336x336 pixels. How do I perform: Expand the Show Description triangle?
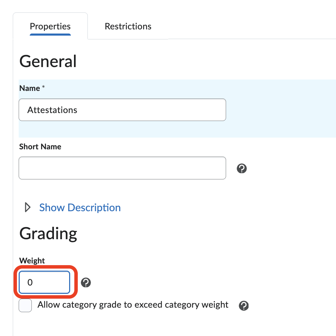27,207
